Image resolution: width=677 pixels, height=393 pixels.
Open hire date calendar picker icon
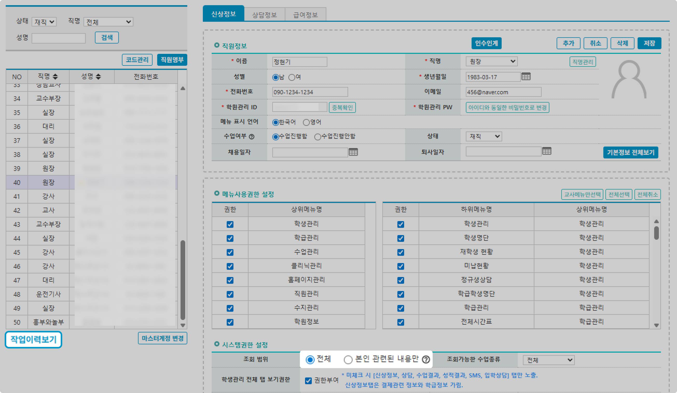coord(353,152)
